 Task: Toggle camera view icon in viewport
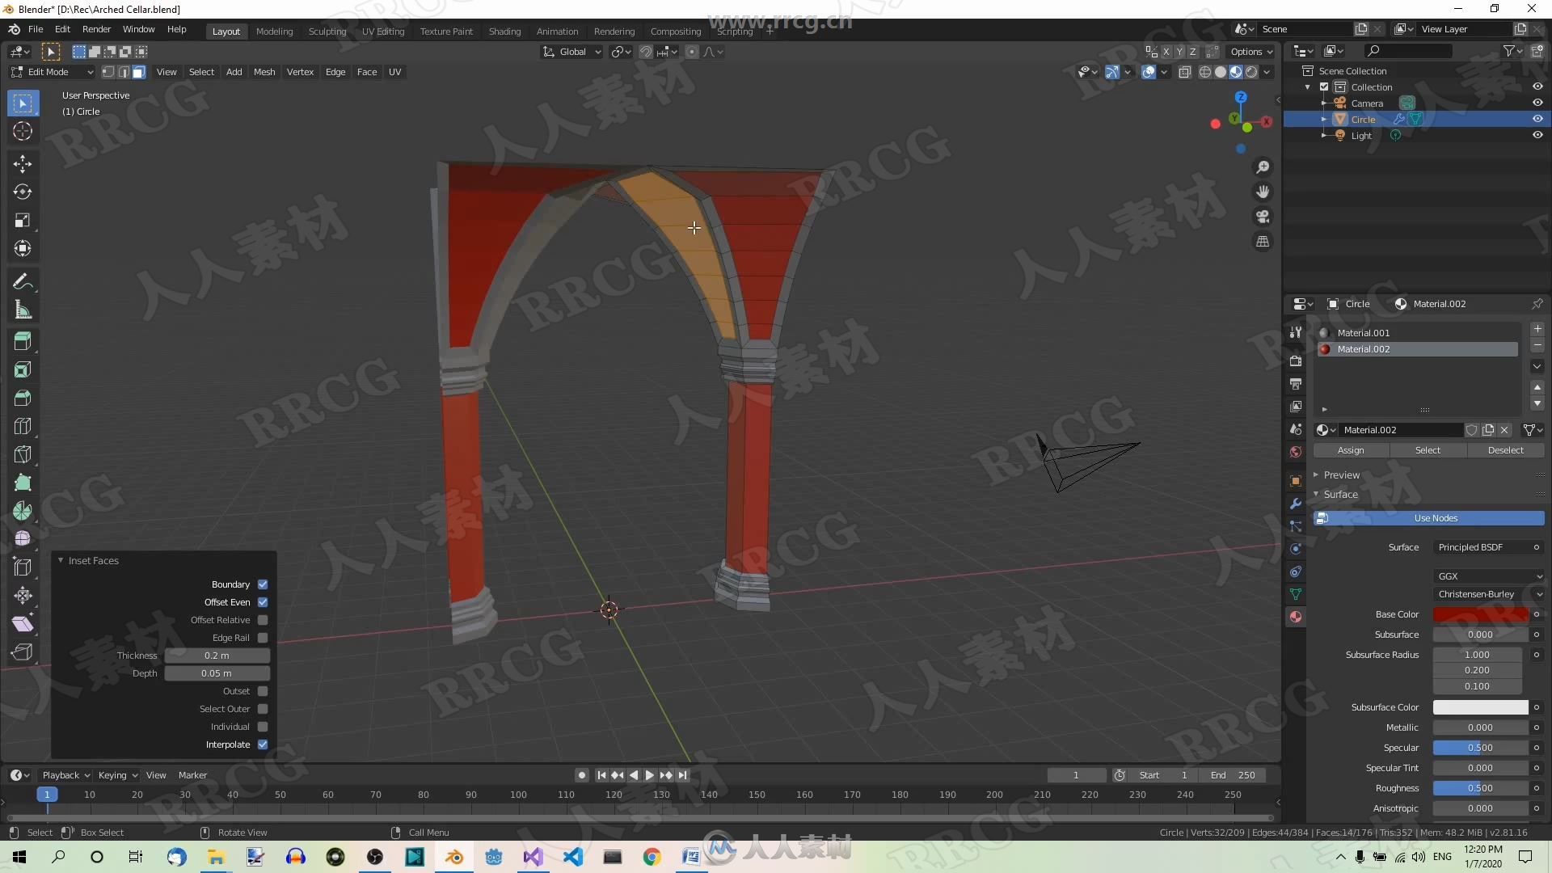click(1263, 217)
